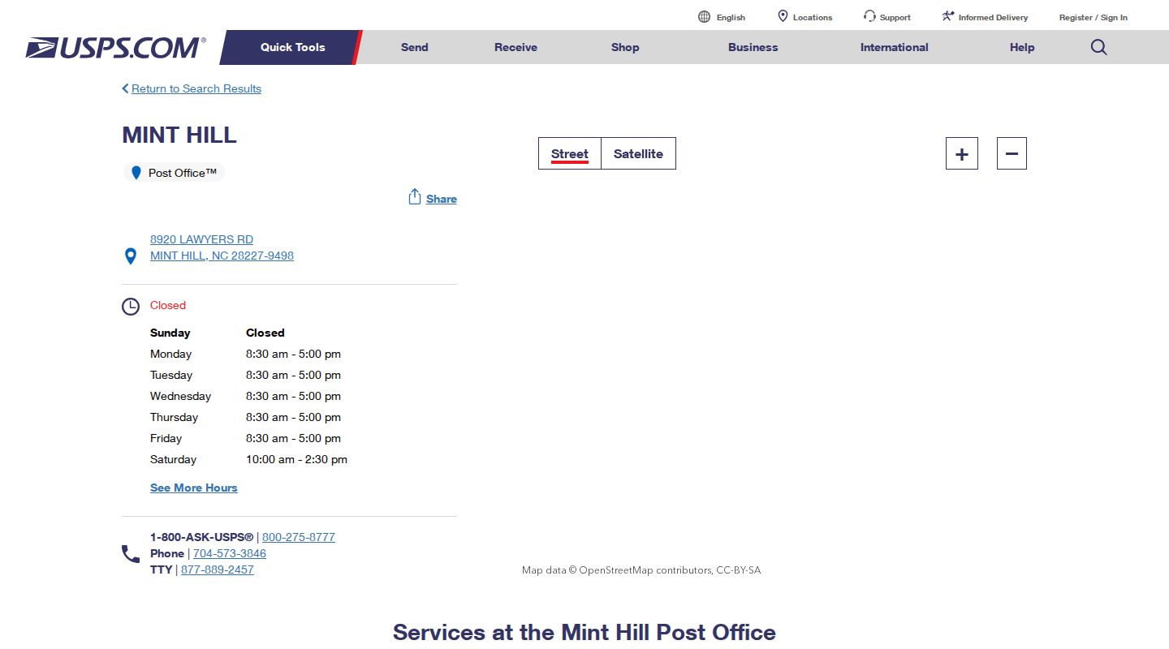Click the Post Office location marker icon
Viewport: 1169px width, 649px height.
point(136,173)
